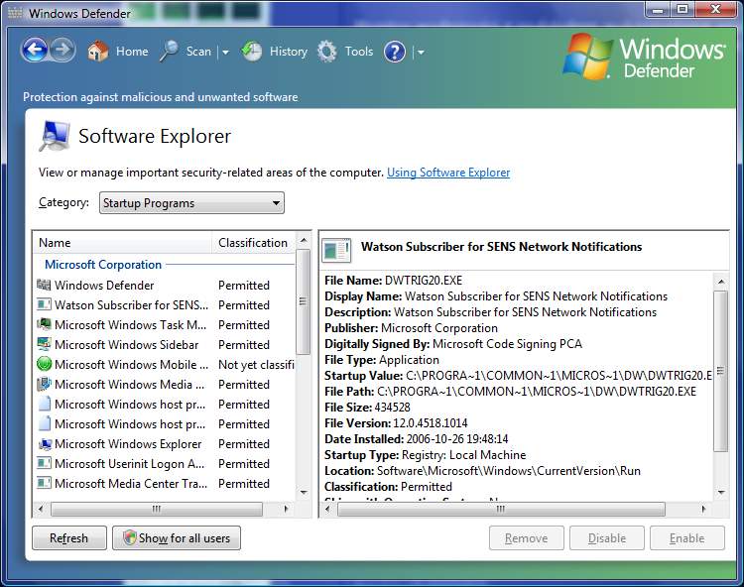
Task: Collapse the Microsoft Corporation group header
Action: (103, 265)
